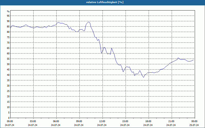This screenshot has width=205, height=128.
Task: Click the y-axis tick '45'
Action: tap(8, 69)
